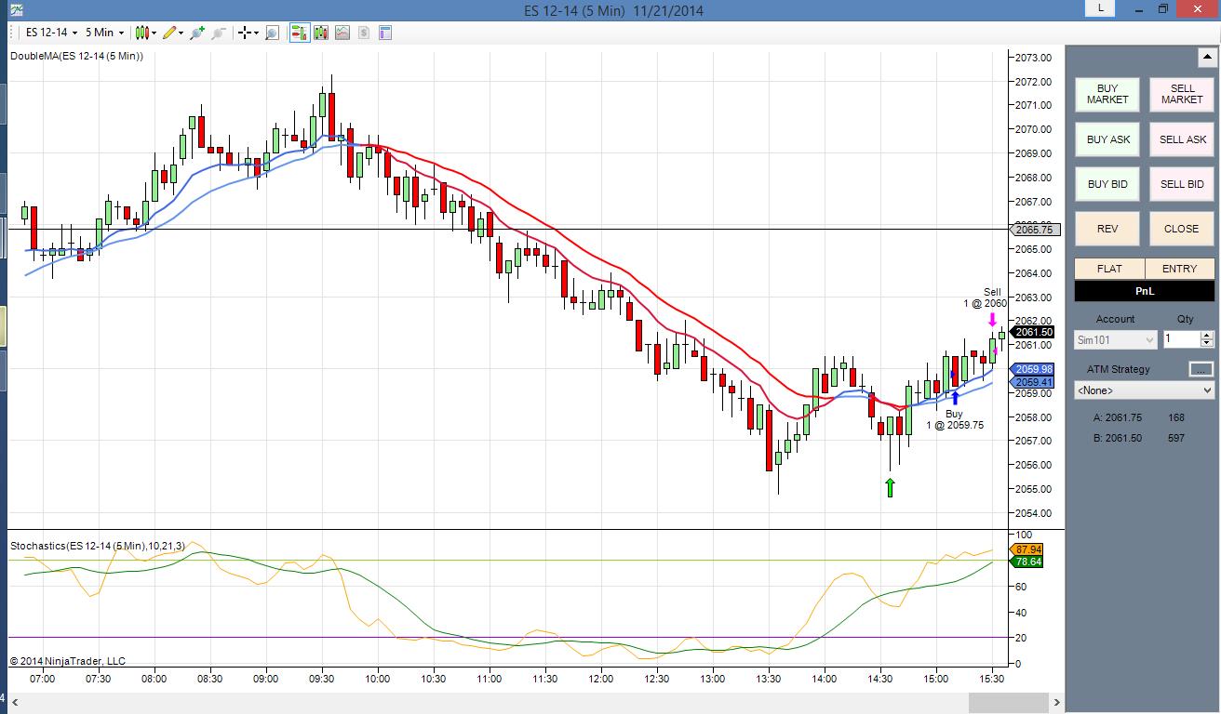
Task: Click the zoom in magnifier icon
Action: 196,33
